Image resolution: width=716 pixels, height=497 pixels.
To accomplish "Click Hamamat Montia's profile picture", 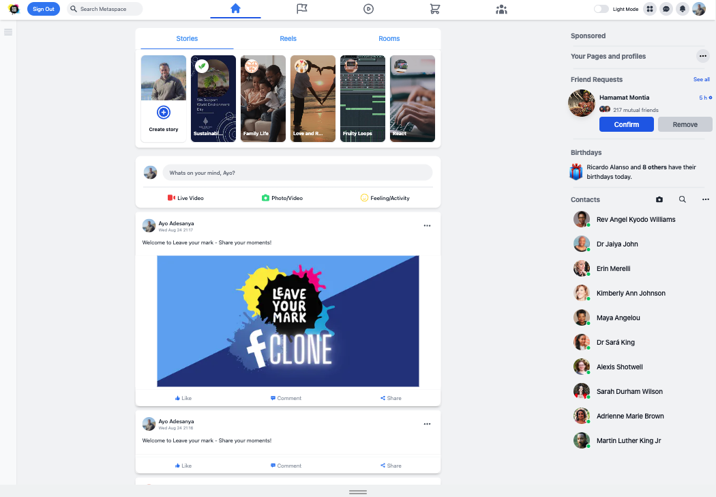I will pos(582,103).
